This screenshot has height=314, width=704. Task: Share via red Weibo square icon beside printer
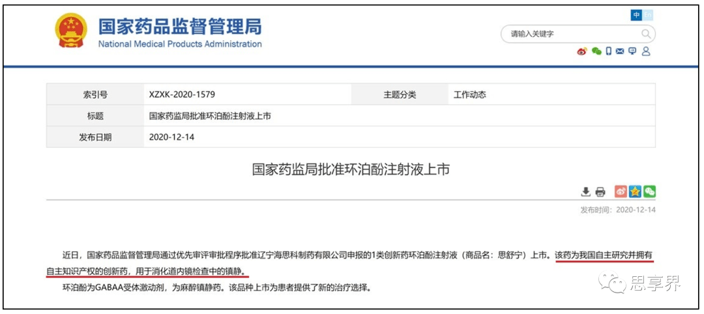[x=620, y=192]
